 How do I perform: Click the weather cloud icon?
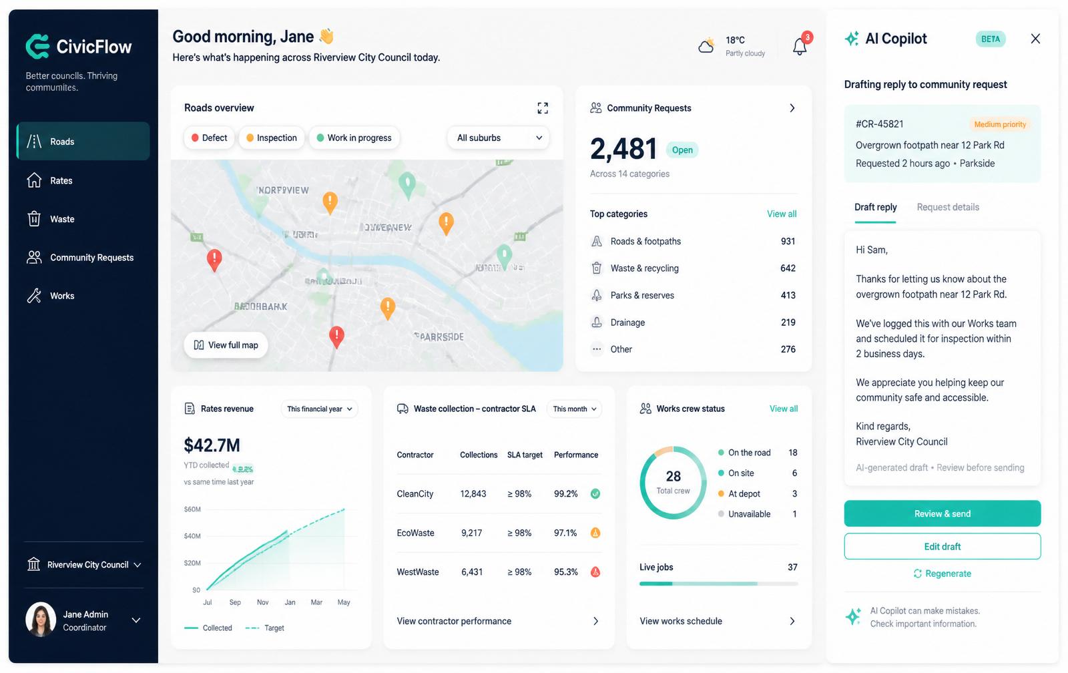click(706, 45)
